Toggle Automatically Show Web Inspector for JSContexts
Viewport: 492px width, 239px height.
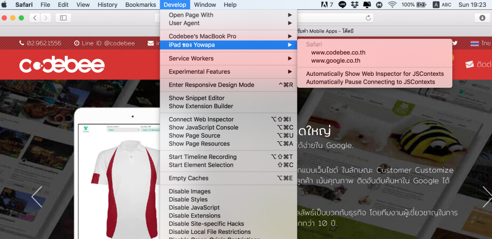click(375, 74)
